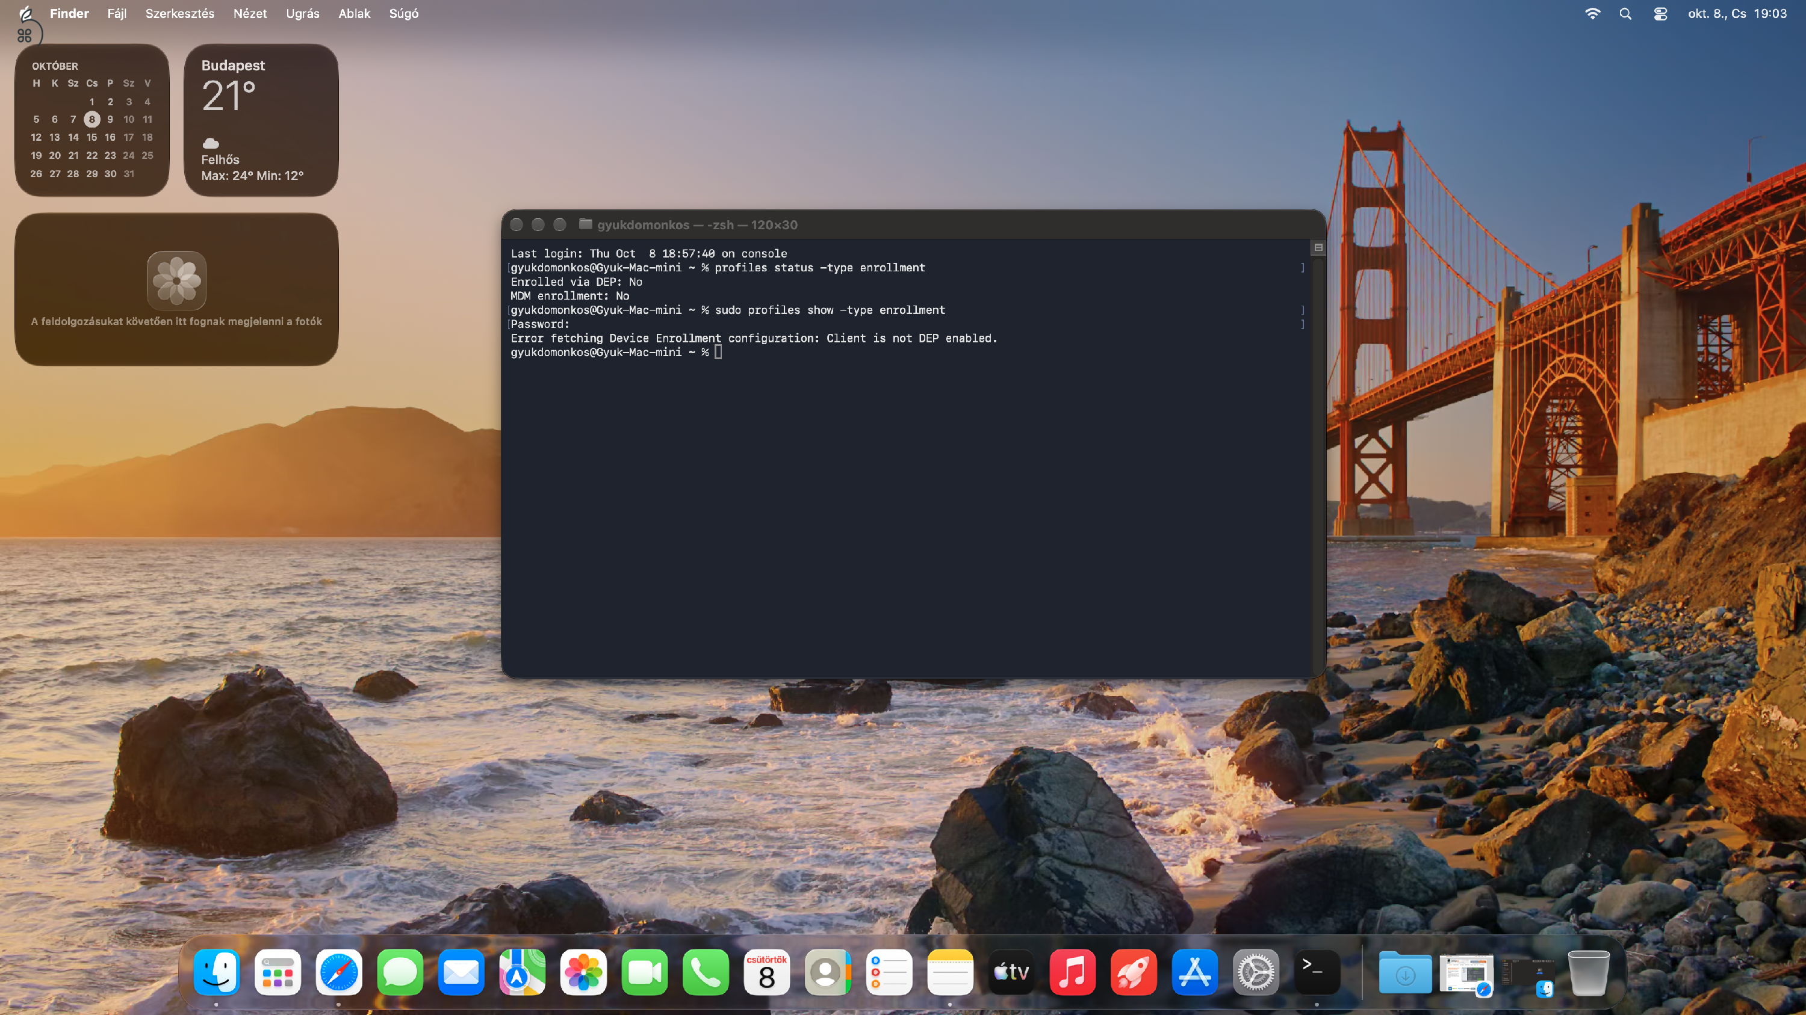The image size is (1806, 1015).
Task: Open the Apps launcher in the Dock
Action: coord(278,972)
